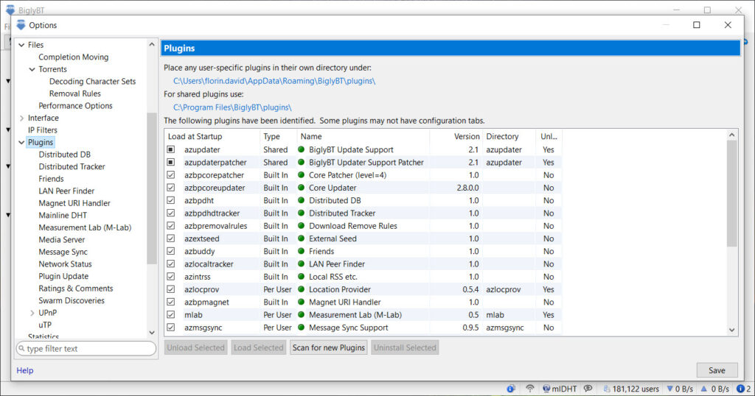Click the chat bubble status bar icon
Screen dimensions: 755x396
point(588,389)
